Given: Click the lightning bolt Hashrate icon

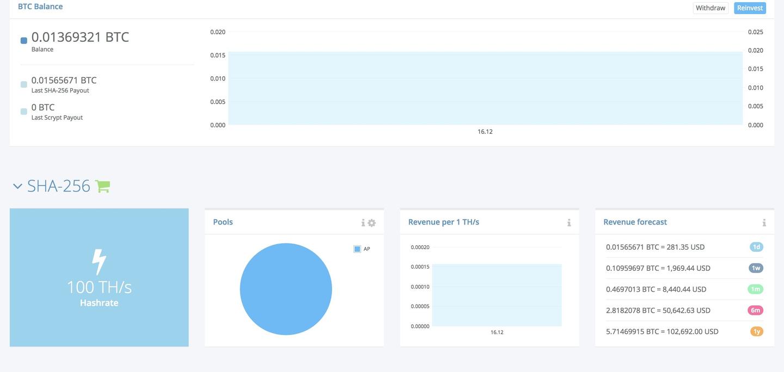Looking at the screenshot, I should pos(99,262).
